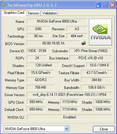Click the Driver Version field nv4_disp
117x134 pixels.
pyautogui.click(x=69, y=95)
